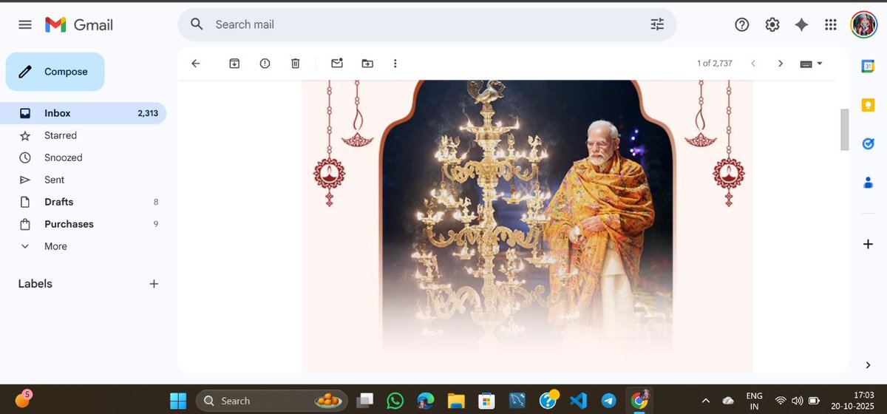
Task: Open Microsoft Edge from taskbar
Action: click(425, 401)
